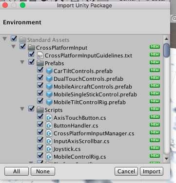
Task: Click Import to import the package
Action: pos(152,171)
